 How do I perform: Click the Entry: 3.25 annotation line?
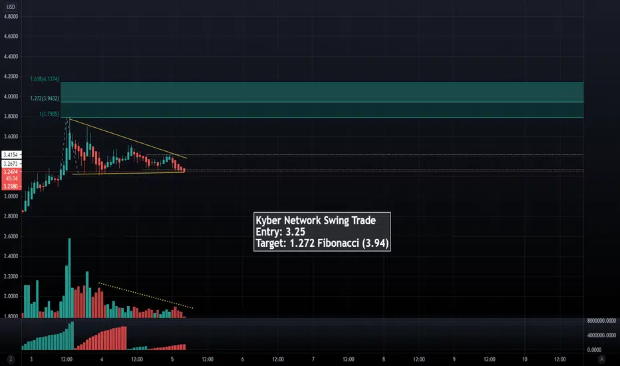point(280,232)
